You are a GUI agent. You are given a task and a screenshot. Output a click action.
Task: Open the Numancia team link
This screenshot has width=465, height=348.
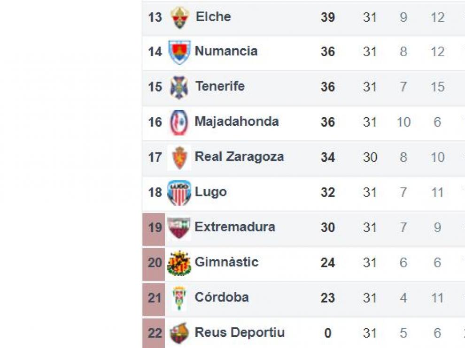(x=226, y=51)
